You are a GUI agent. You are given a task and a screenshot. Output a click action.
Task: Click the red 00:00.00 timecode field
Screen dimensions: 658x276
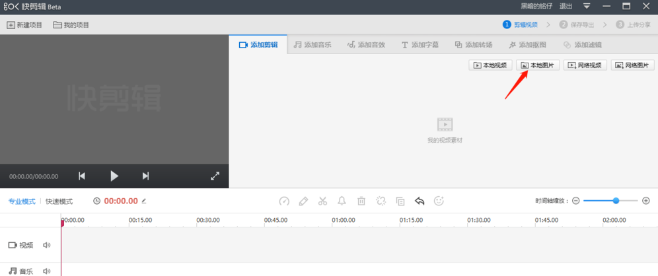[121, 201]
